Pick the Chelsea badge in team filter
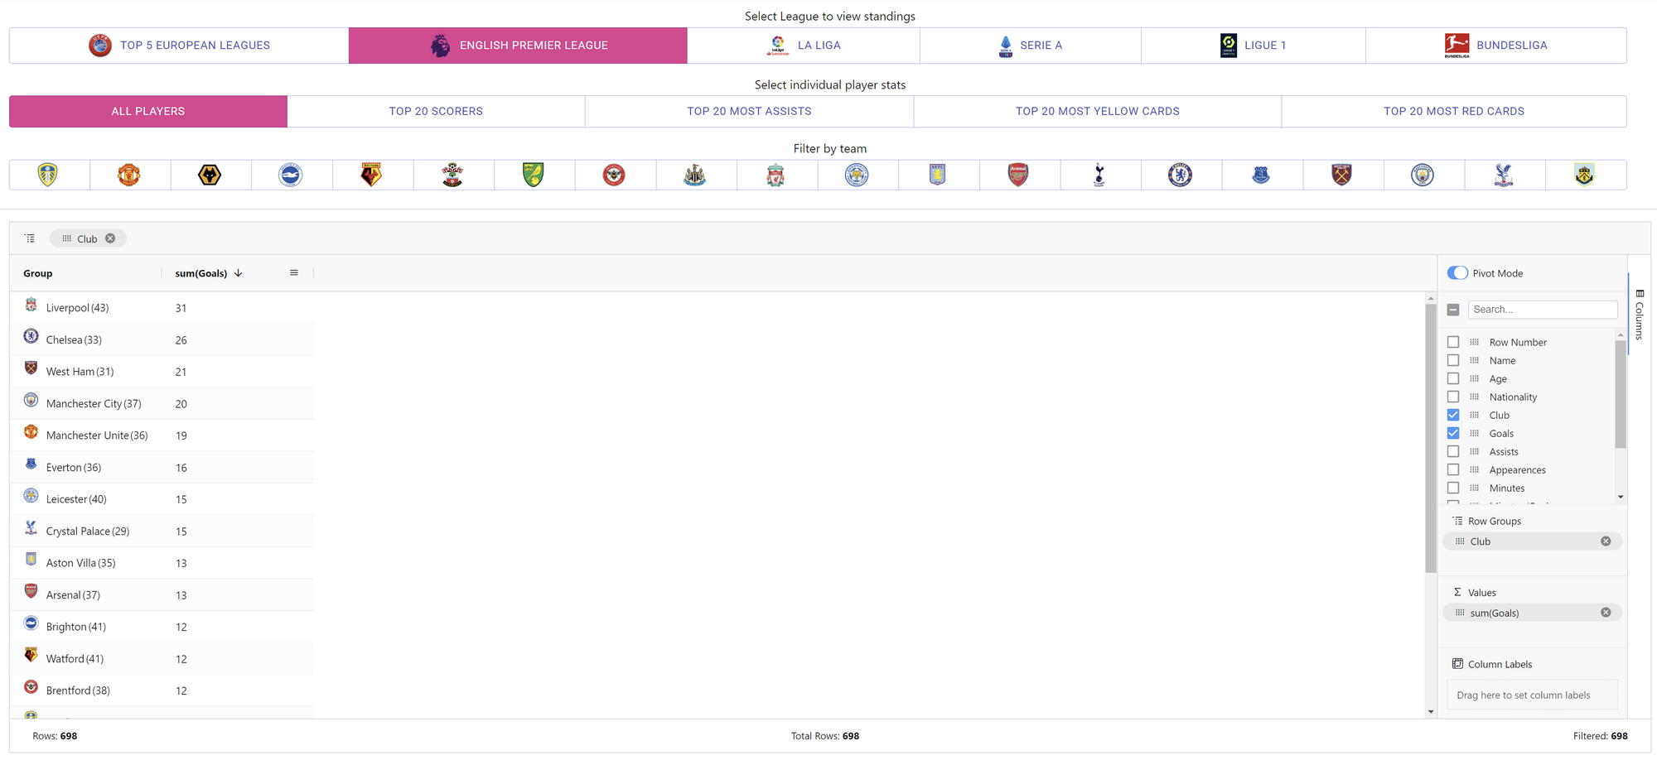The height and width of the screenshot is (765, 1657). click(1180, 175)
